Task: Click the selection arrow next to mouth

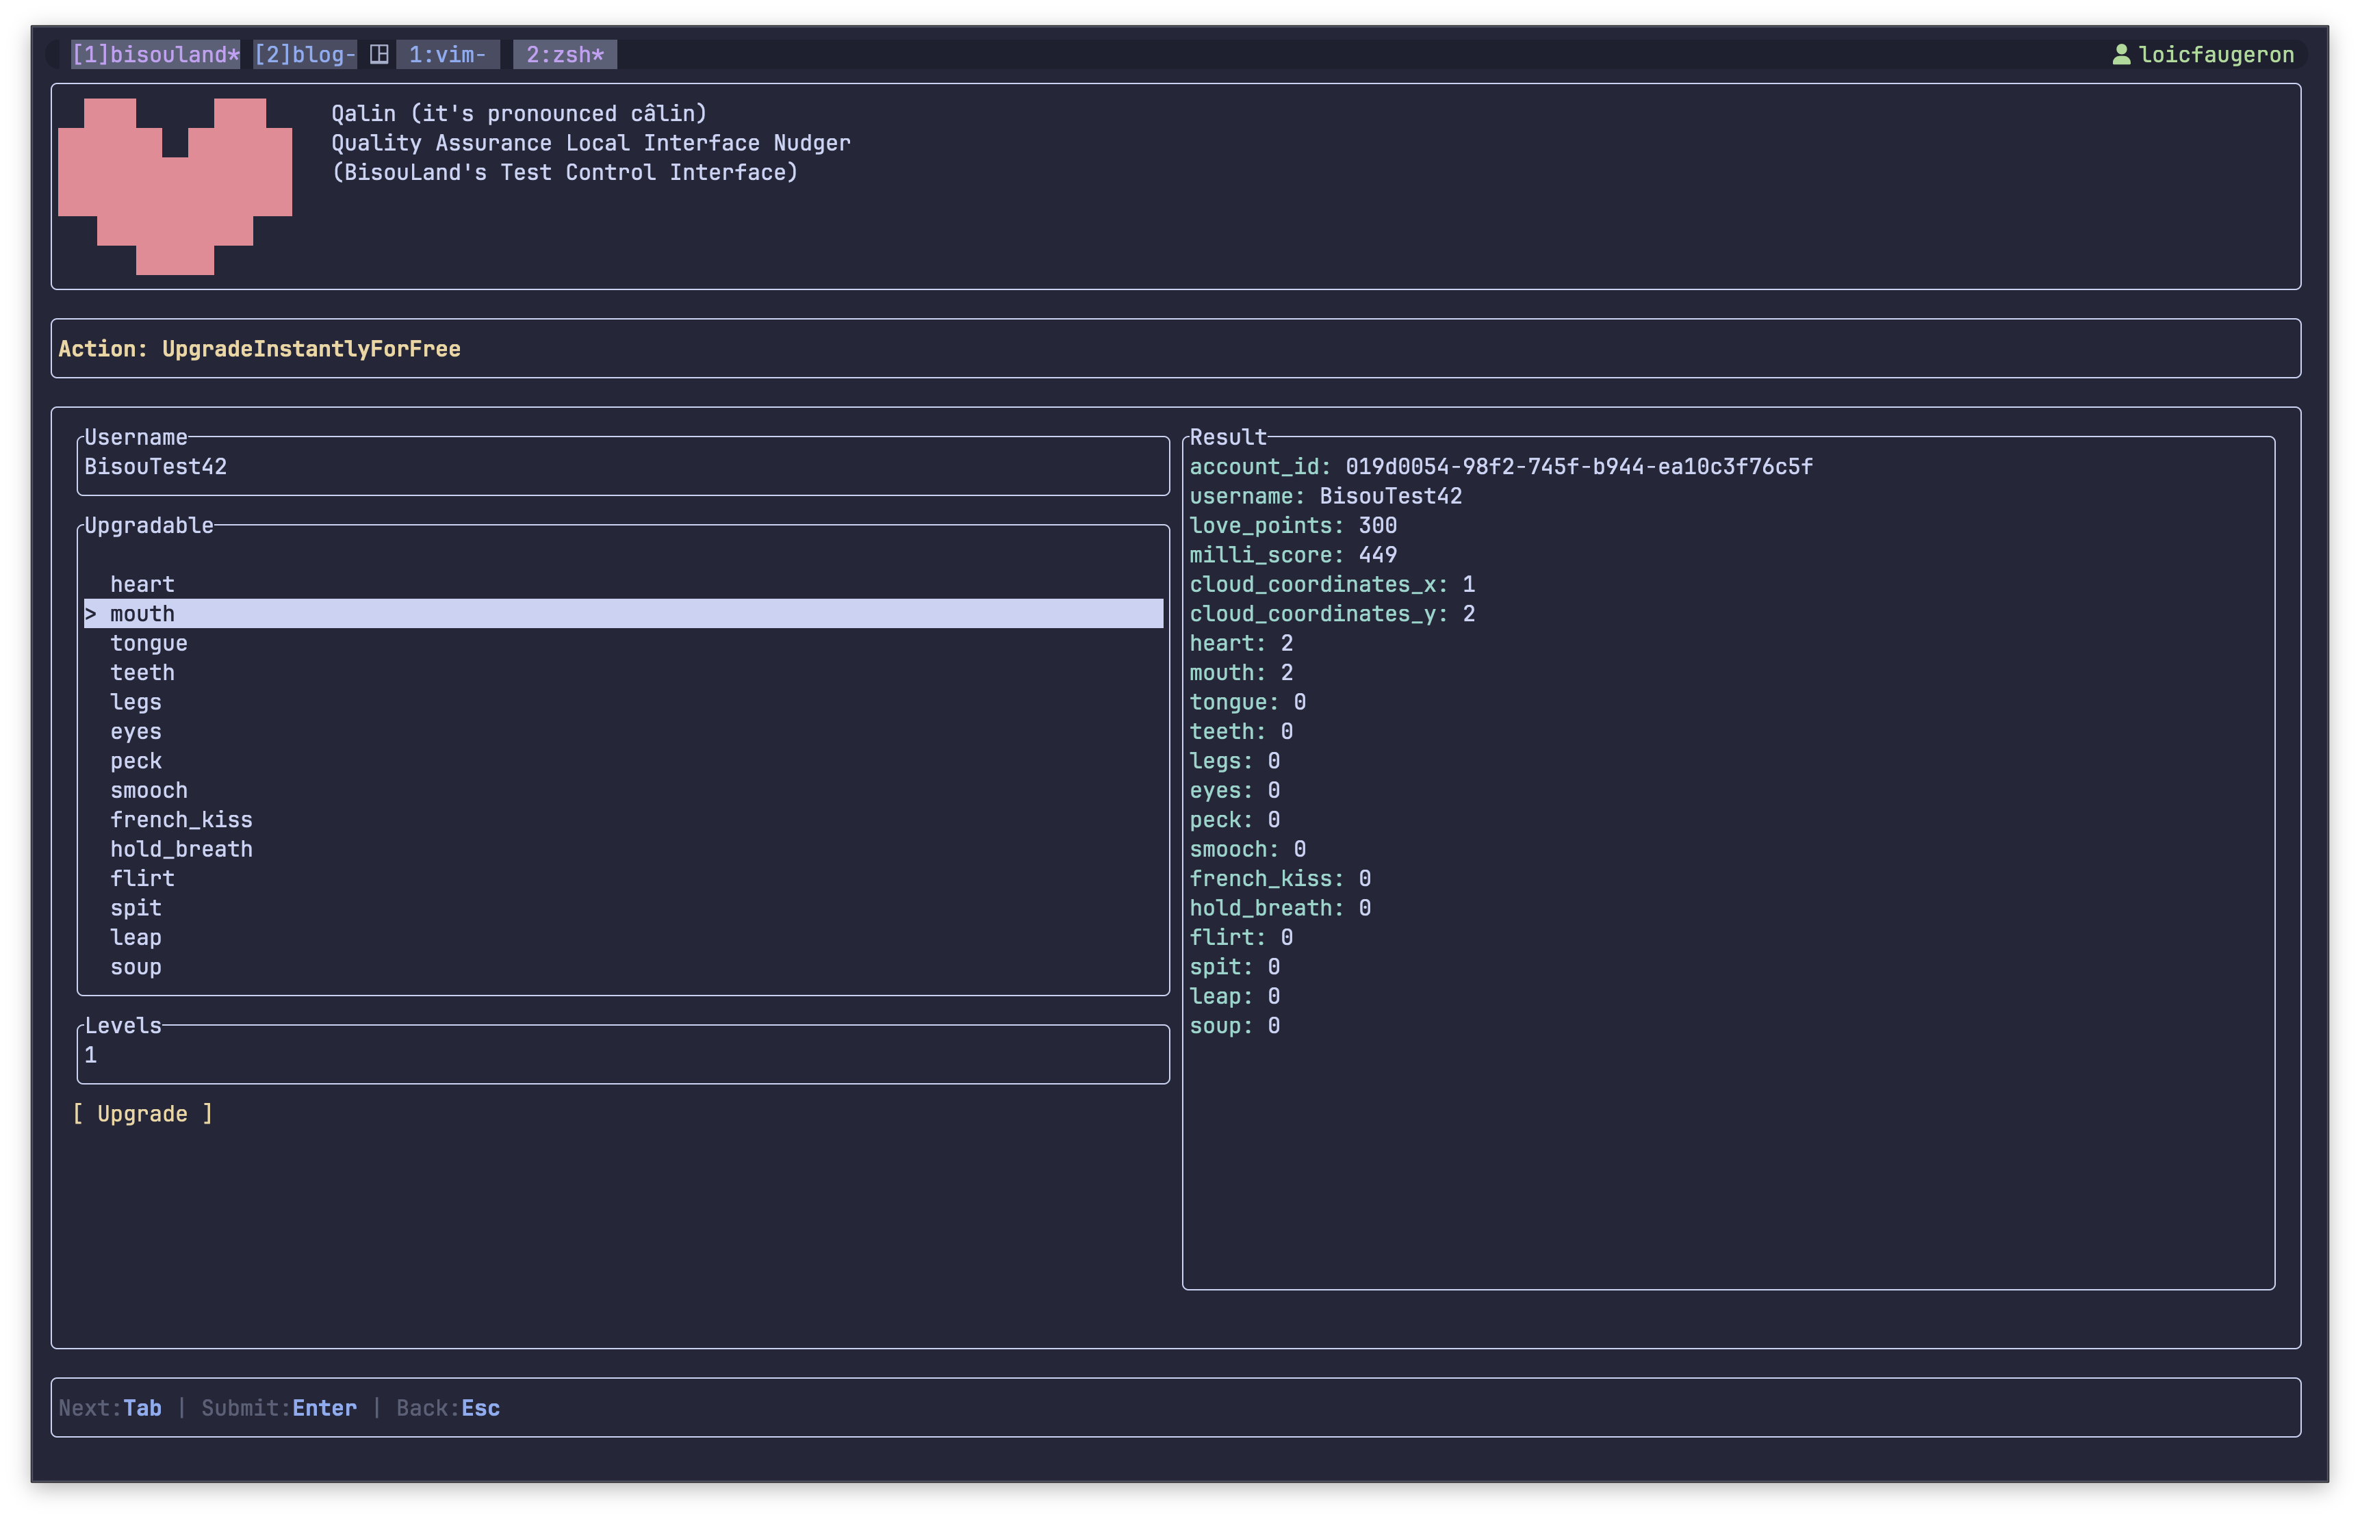Action: (x=91, y=614)
